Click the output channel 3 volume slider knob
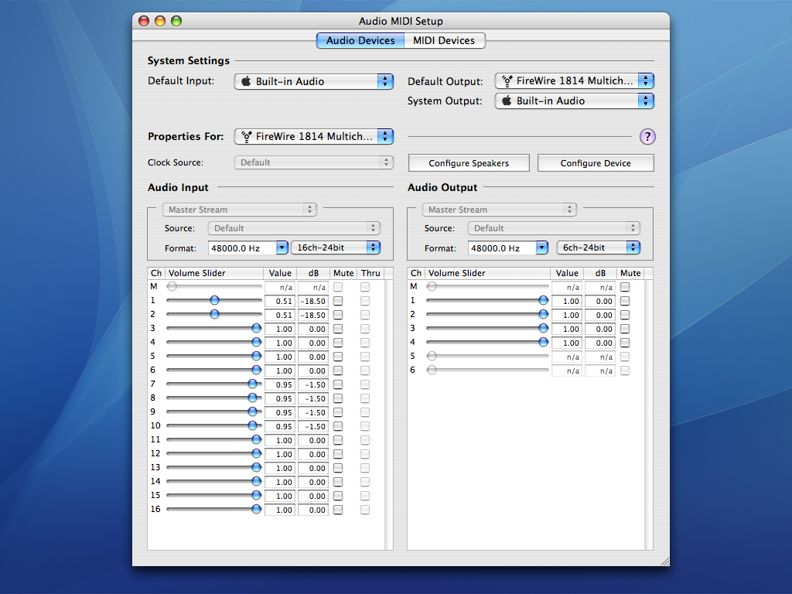Viewport: 792px width, 594px height. coord(544,328)
